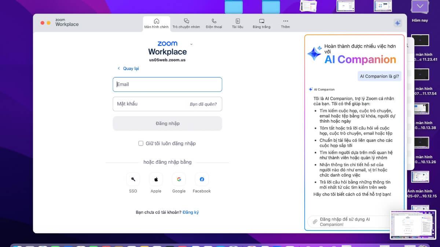Viewport: 440px width, 247px height.
Task: Open the Tài liệu documents tab
Action: [238, 23]
